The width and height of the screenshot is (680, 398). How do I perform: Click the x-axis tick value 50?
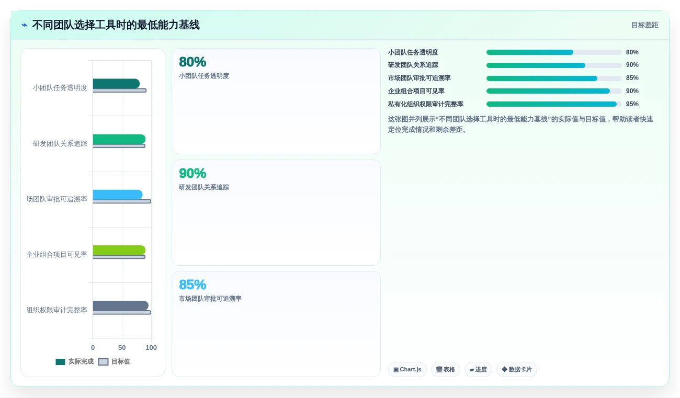pyautogui.click(x=122, y=348)
